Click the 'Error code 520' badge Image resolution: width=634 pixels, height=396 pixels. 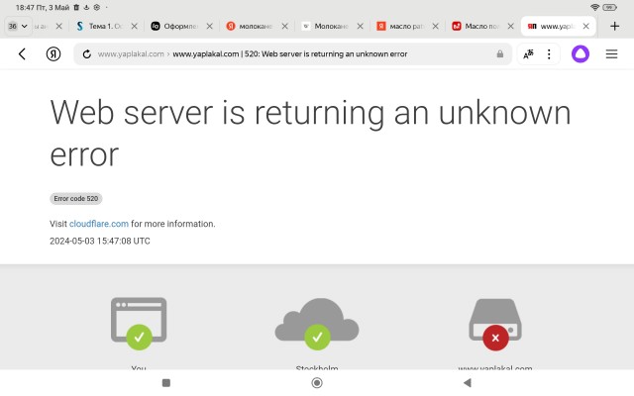point(76,199)
